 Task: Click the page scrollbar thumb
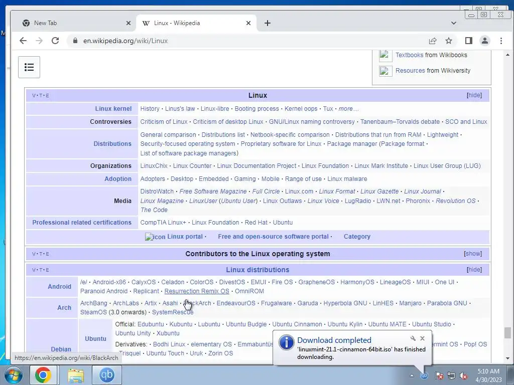click(x=507, y=333)
